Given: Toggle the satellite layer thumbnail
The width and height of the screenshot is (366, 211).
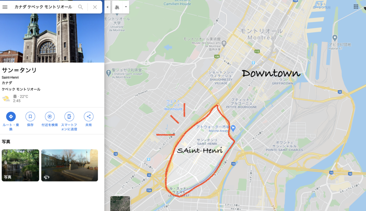Looking at the screenshot, I should click(120, 203).
